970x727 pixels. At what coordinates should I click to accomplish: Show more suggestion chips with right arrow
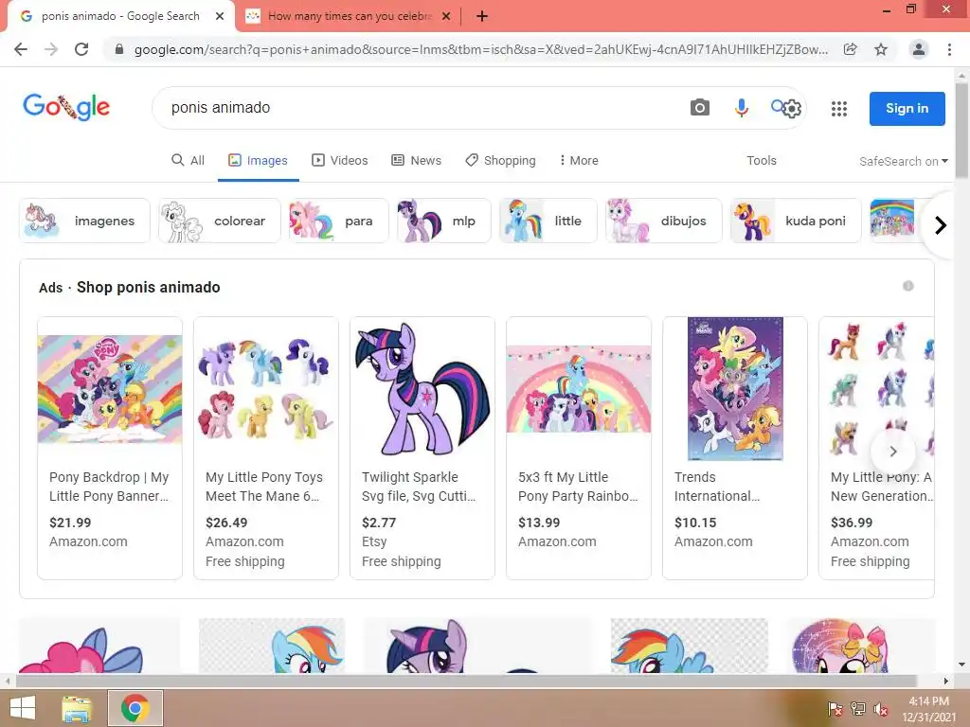(x=941, y=225)
